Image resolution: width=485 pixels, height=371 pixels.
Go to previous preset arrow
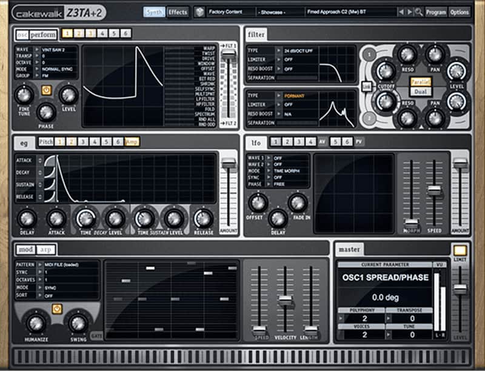(x=401, y=12)
